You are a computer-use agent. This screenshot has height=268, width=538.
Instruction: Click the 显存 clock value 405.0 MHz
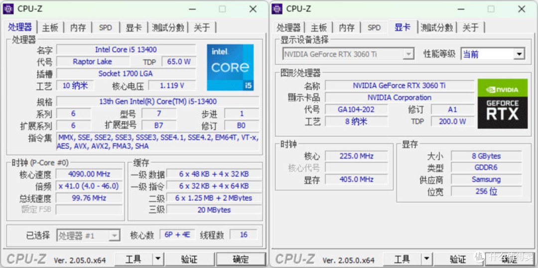click(x=356, y=179)
